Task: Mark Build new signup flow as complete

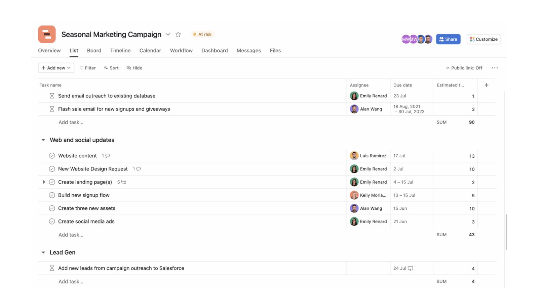Action: click(x=52, y=195)
